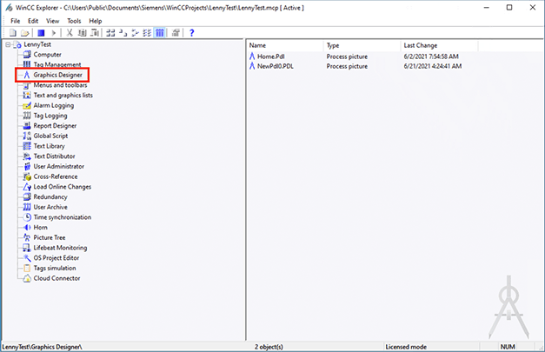The width and height of the screenshot is (545, 352).
Task: Click the Global Script icon
Action: click(27, 136)
